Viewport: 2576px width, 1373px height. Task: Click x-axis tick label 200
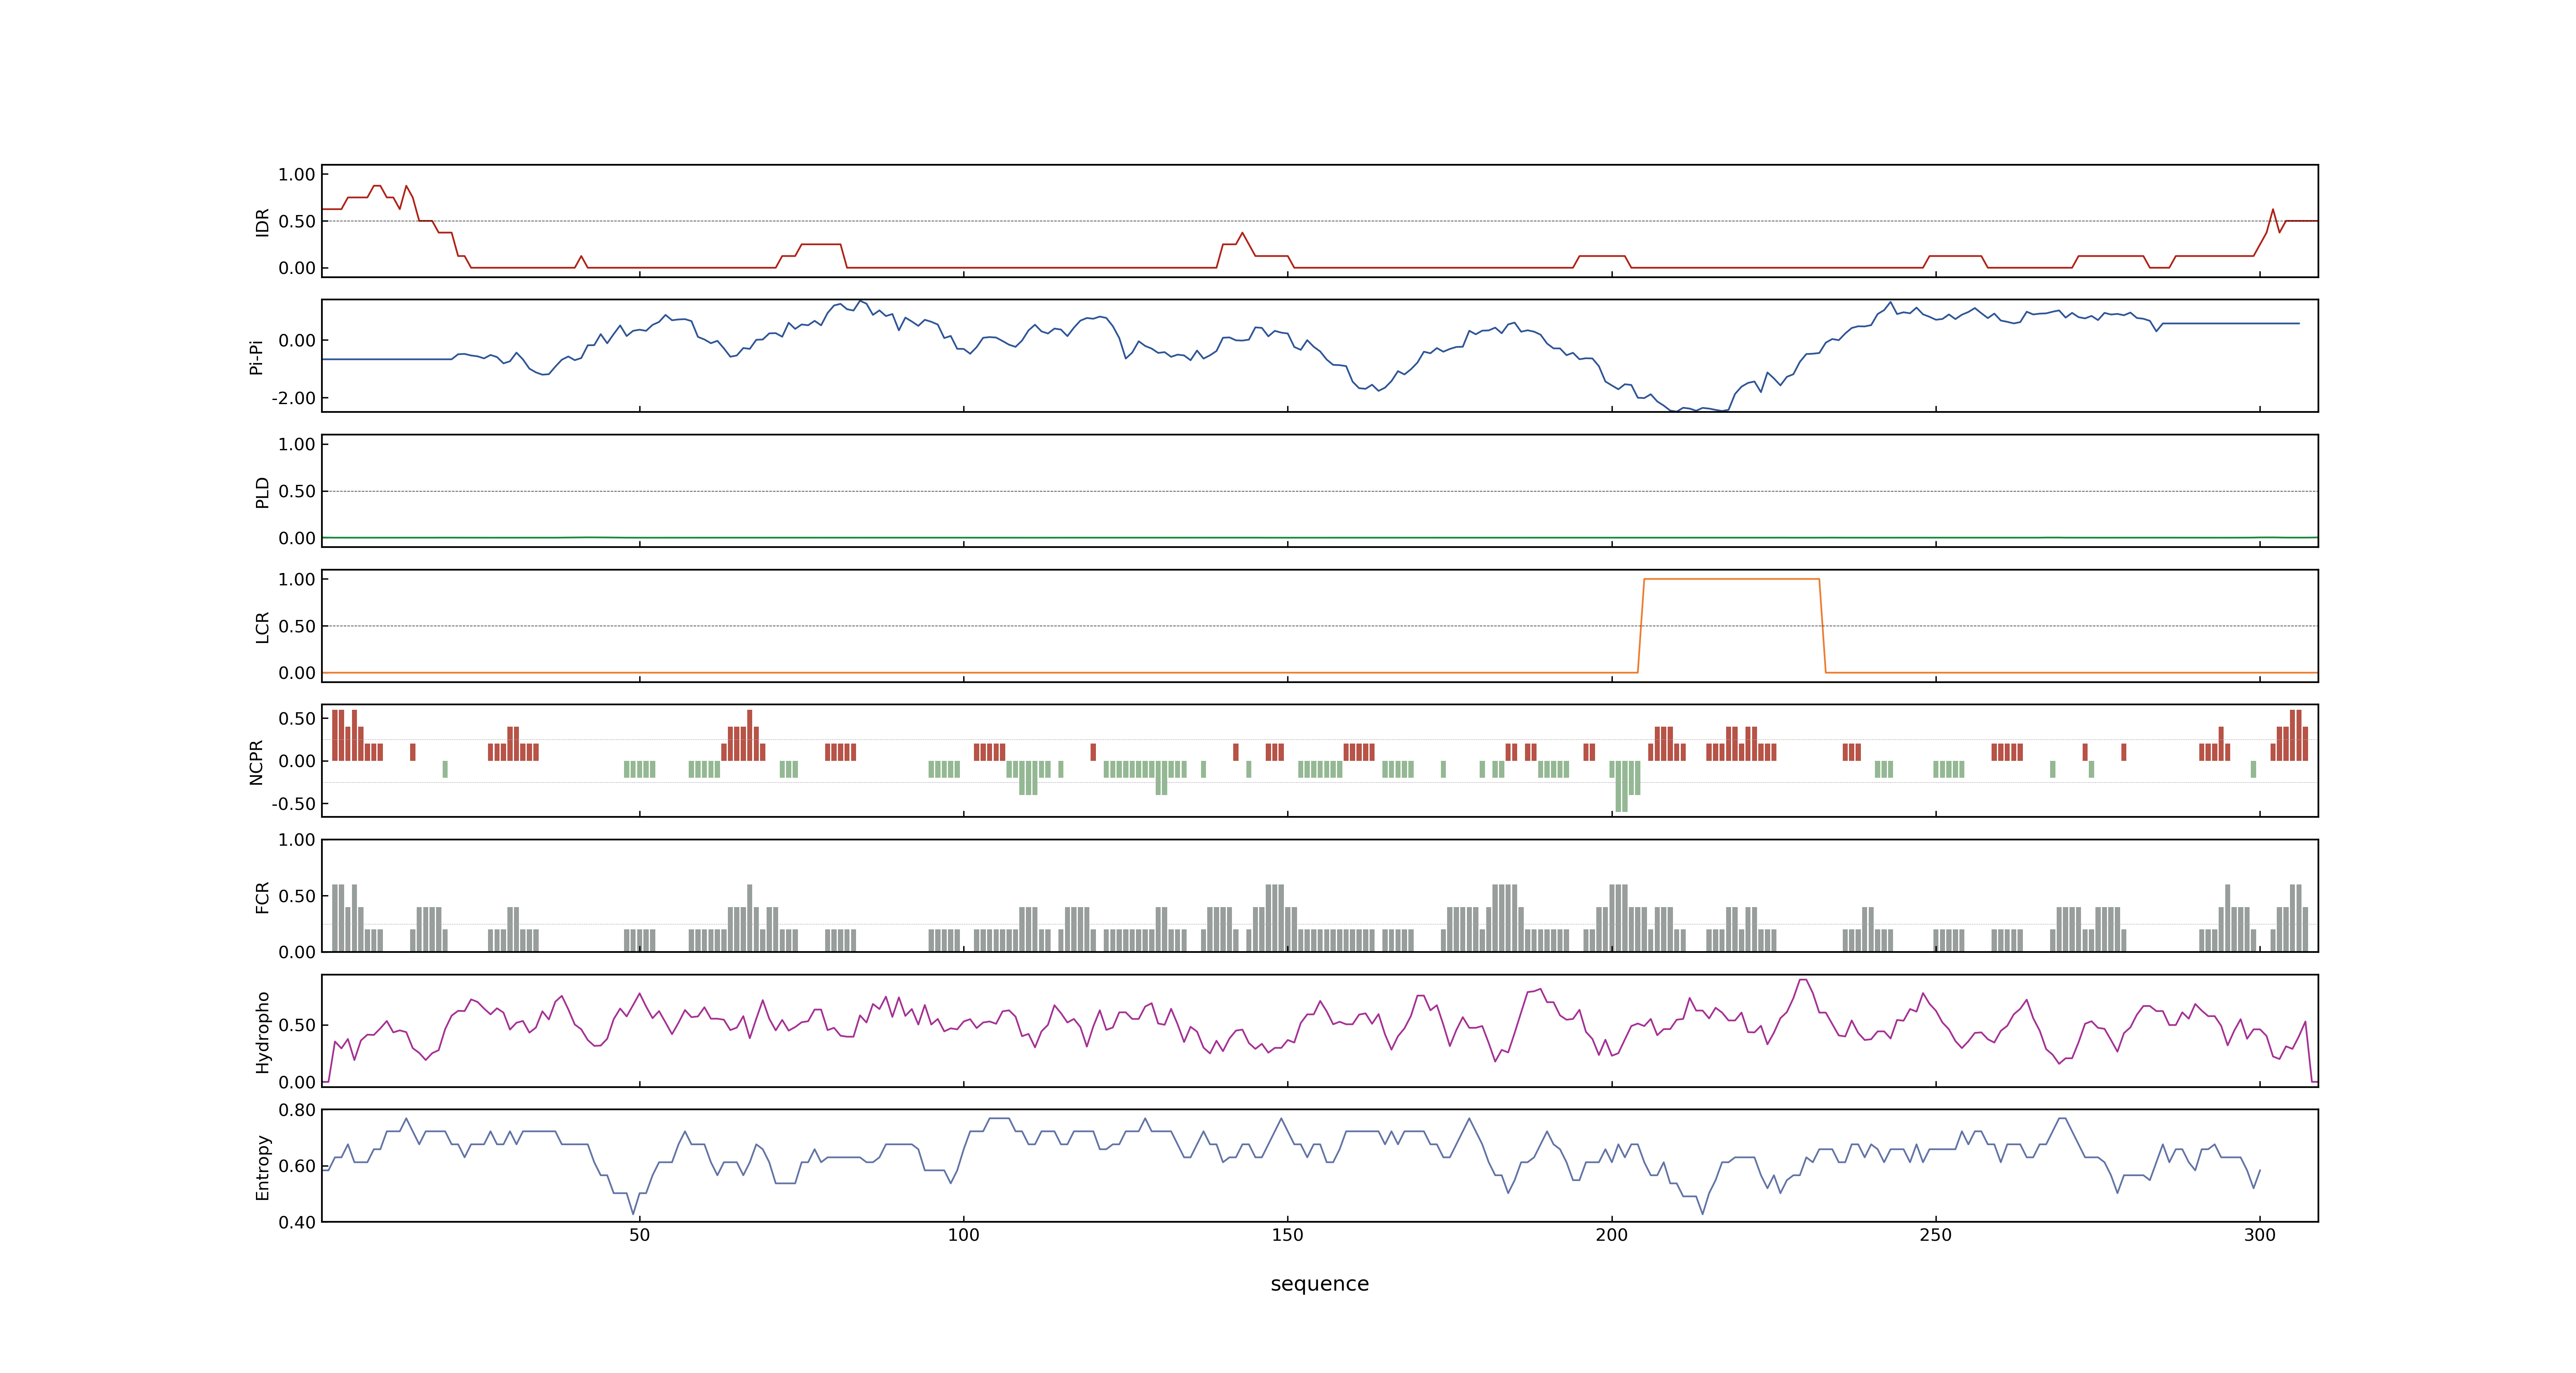(x=1611, y=1234)
